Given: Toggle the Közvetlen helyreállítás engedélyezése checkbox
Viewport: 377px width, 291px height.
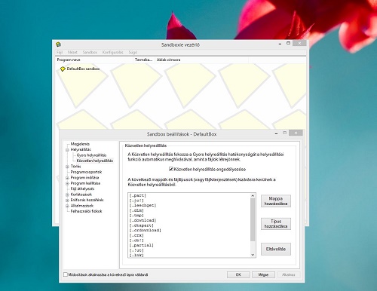Looking at the screenshot, I should pyautogui.click(x=171, y=169).
